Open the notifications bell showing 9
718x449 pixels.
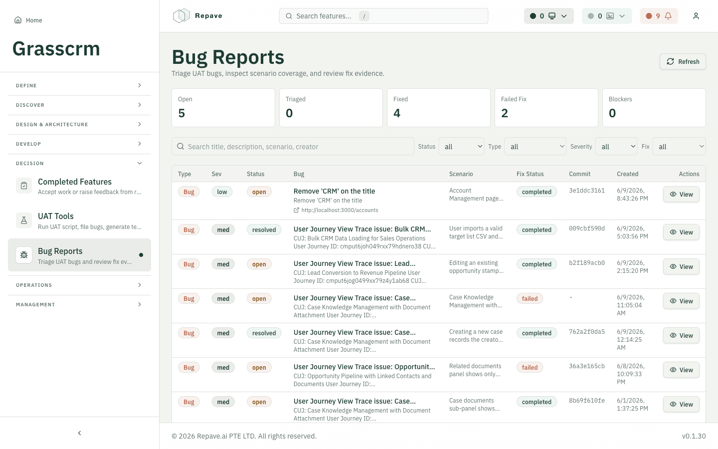pos(659,16)
